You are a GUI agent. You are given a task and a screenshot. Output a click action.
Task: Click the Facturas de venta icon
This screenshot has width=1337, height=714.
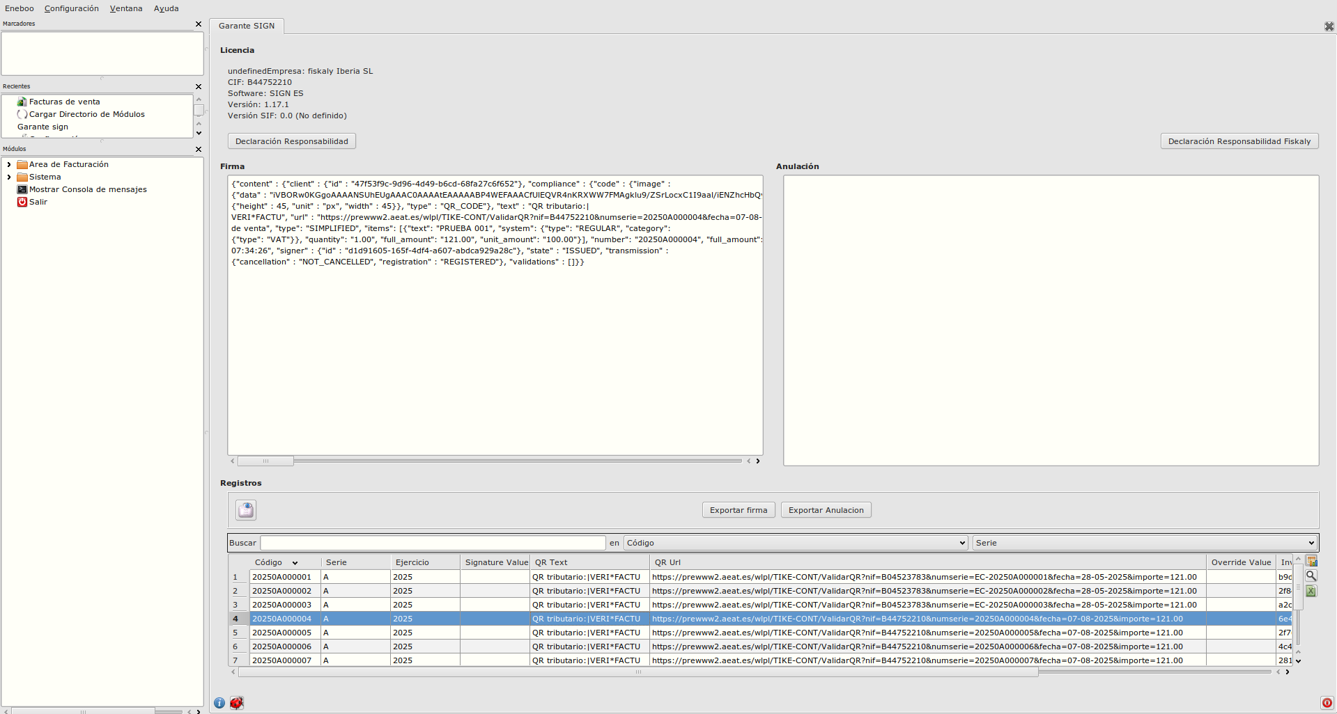[x=22, y=102]
